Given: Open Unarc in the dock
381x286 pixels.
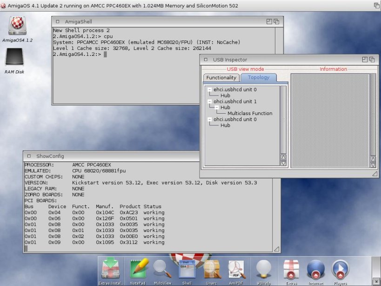Looking at the screenshot, I should (212, 269).
